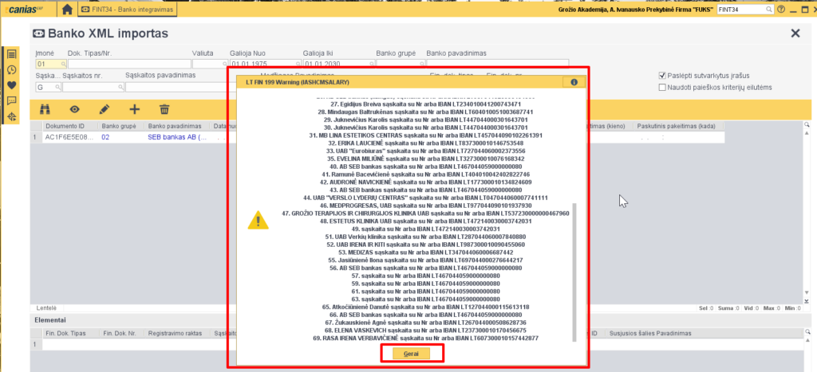Click the 'Banko pavadinimas' column header

coord(176,126)
